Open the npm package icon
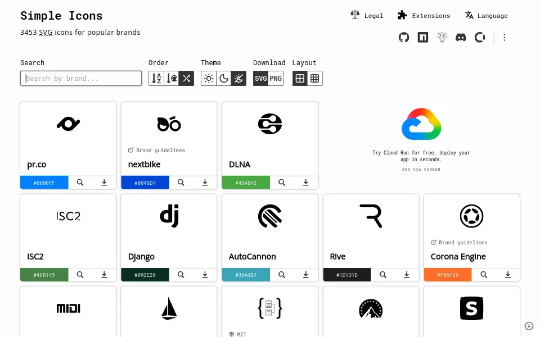 422,37
